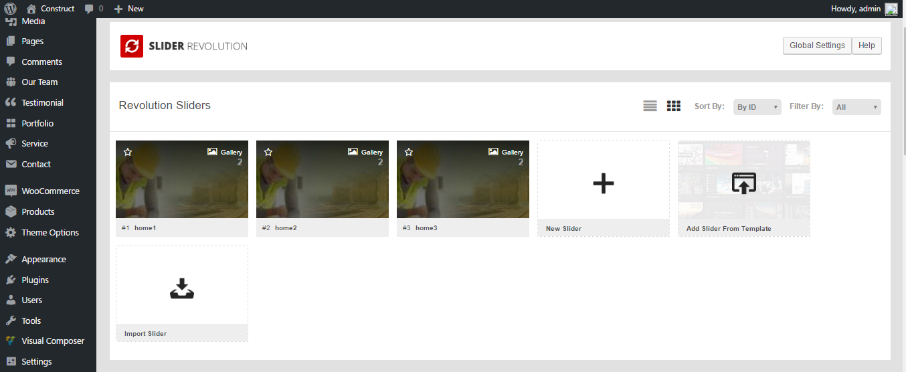
Task: Star the home3 slider as favorite
Action: point(409,153)
